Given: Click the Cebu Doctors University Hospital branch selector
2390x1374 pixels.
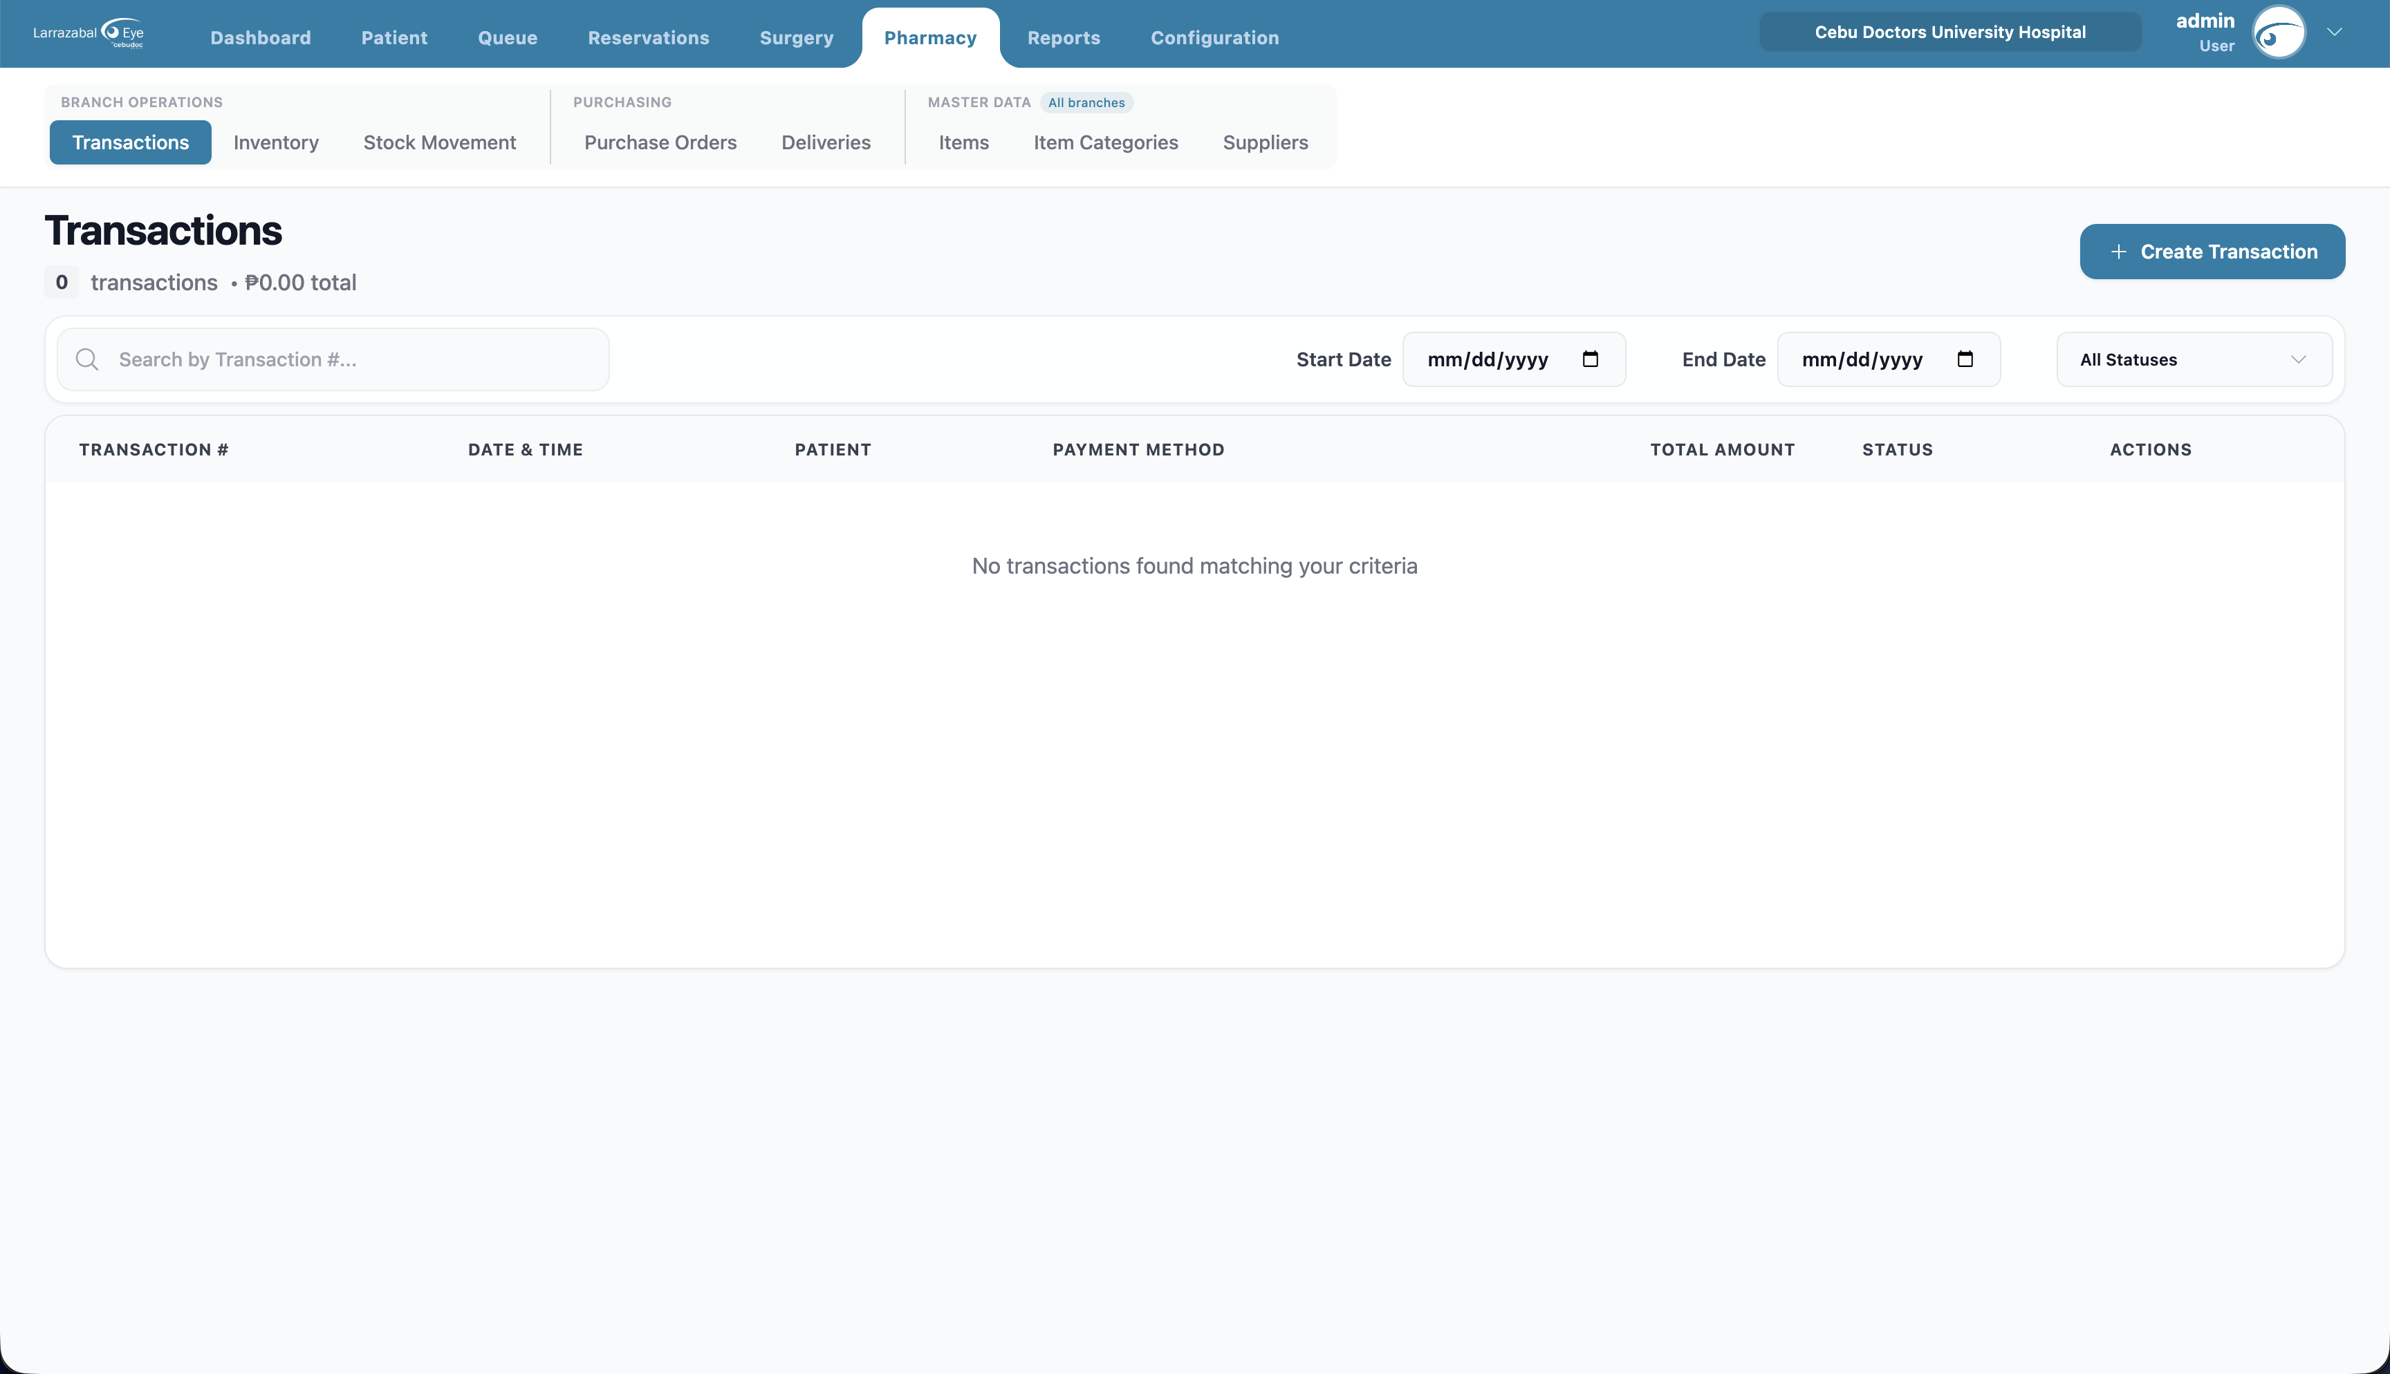Looking at the screenshot, I should click(x=1950, y=32).
